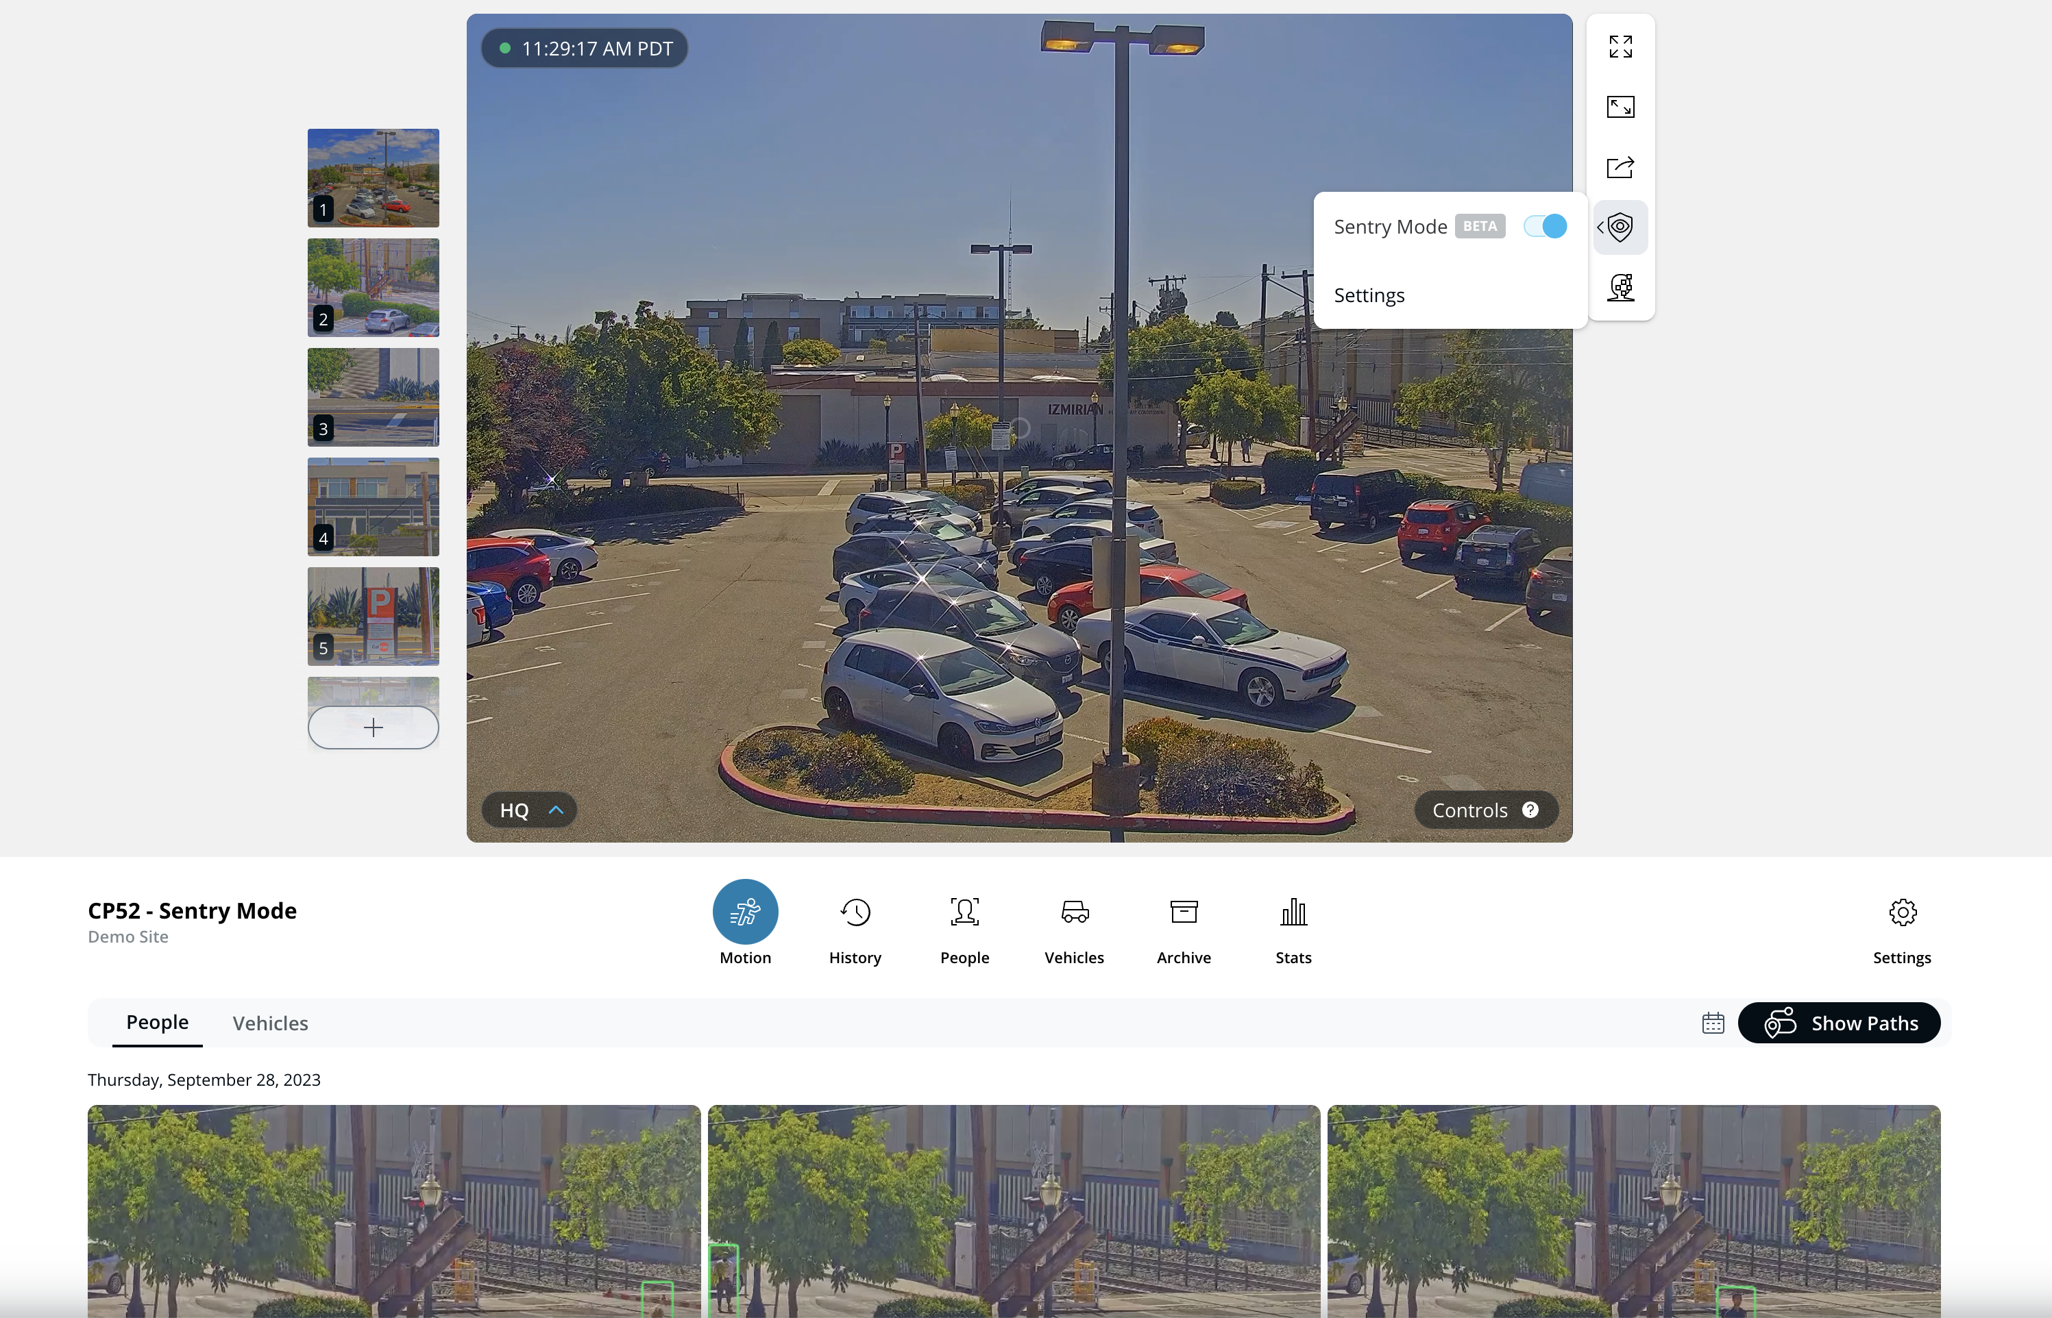Open Vehicles analytics icon

point(1073,912)
